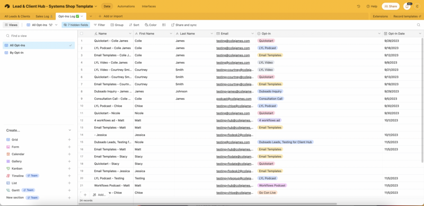
Task: Click the Find a view search field
Action: (x=39, y=35)
